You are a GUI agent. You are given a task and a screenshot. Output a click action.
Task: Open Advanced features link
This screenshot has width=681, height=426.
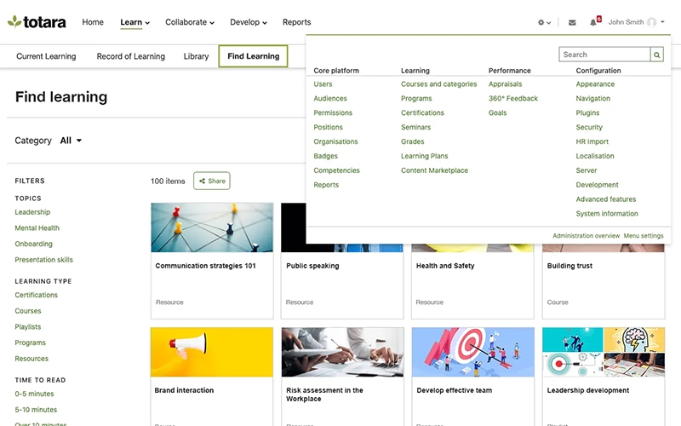pyautogui.click(x=605, y=199)
